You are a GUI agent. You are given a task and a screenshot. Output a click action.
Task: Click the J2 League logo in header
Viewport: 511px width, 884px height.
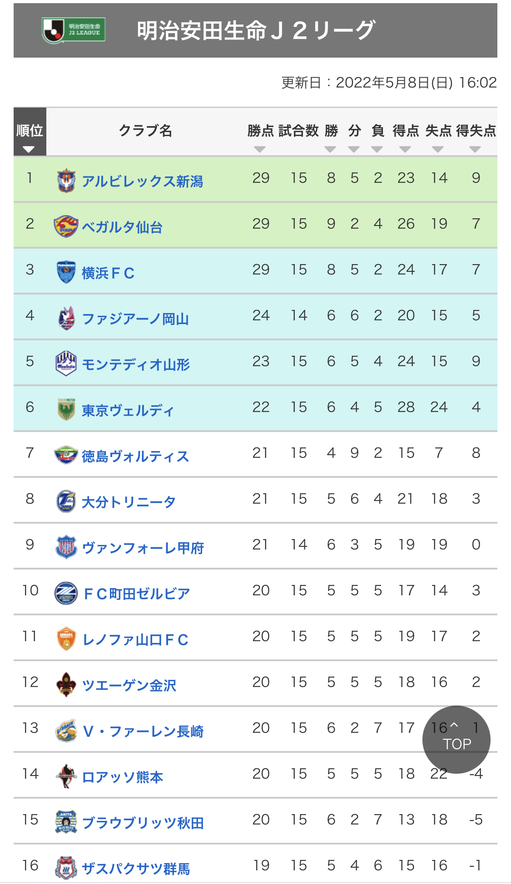click(74, 30)
